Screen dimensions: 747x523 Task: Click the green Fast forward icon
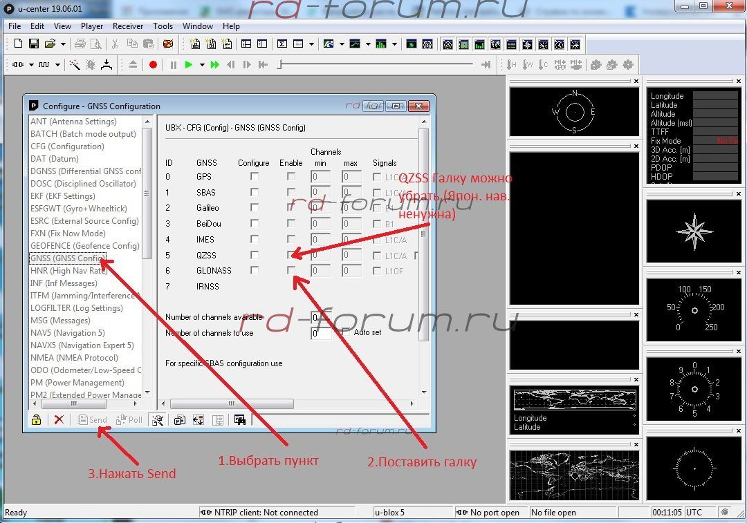click(x=215, y=64)
